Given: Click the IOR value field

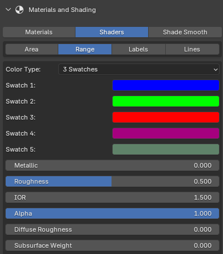Looking at the screenshot, I should 112,197.
